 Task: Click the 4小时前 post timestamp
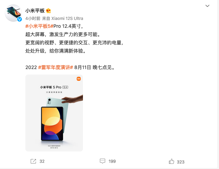point(33,19)
